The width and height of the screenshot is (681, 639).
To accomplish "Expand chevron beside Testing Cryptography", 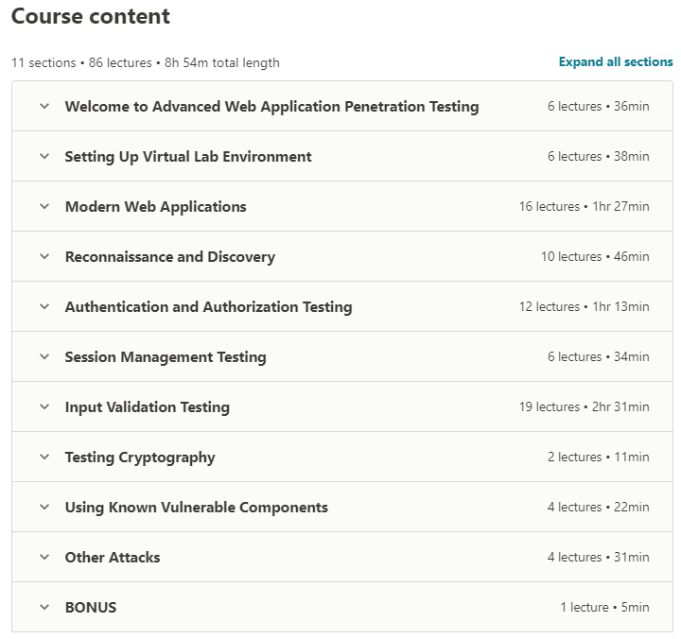I will click(x=44, y=458).
